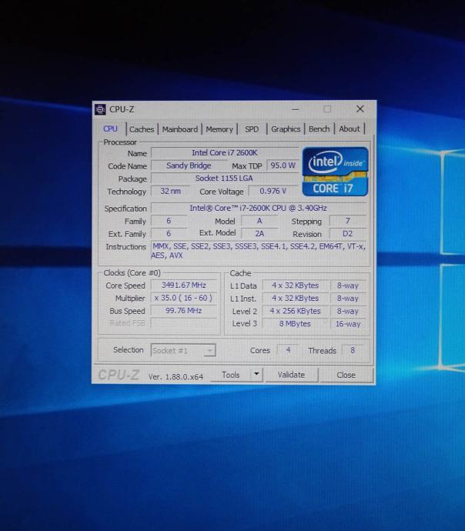The width and height of the screenshot is (465, 531).
Task: Click the Close button at the bottom
Action: tap(346, 375)
